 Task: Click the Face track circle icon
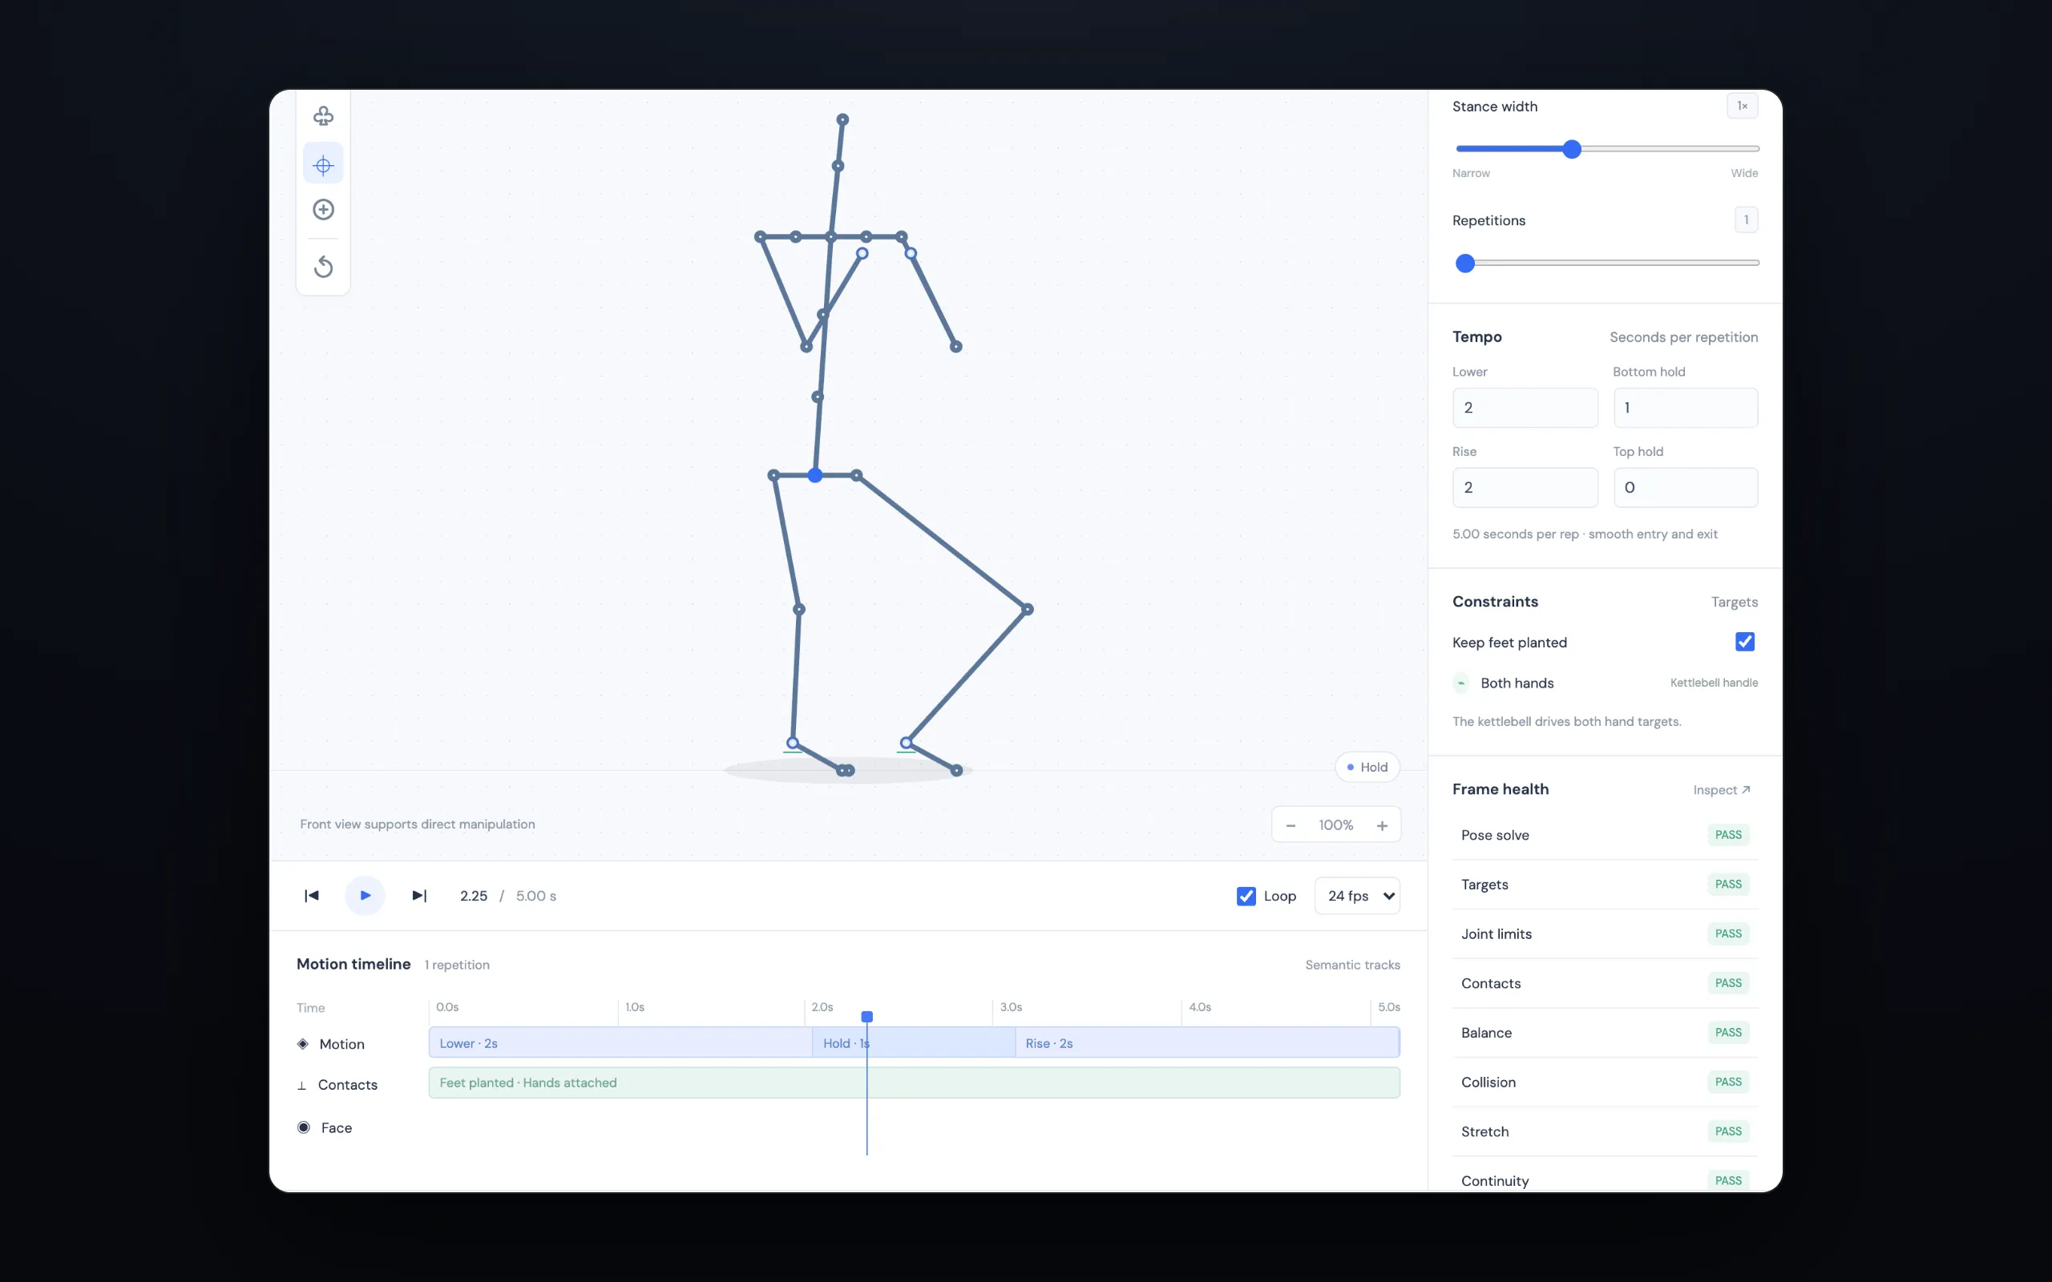[x=304, y=1127]
